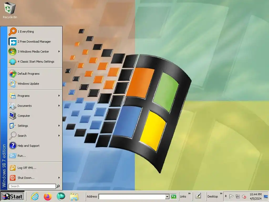This screenshot has height=202, width=269.
Task: Open Windows Media Center menu entry
Action: [x=35, y=51]
